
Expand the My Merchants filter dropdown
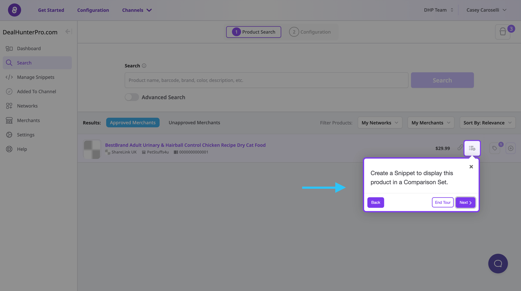[x=431, y=123]
